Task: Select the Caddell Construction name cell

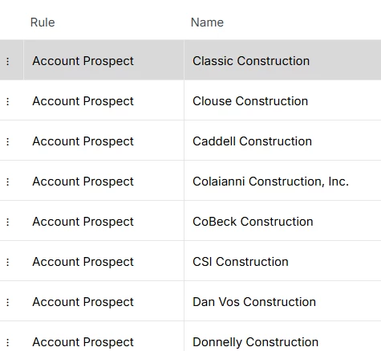Action: click(282, 141)
